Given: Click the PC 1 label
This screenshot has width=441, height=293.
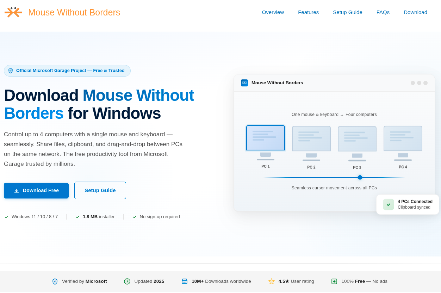Looking at the screenshot, I should tap(266, 167).
